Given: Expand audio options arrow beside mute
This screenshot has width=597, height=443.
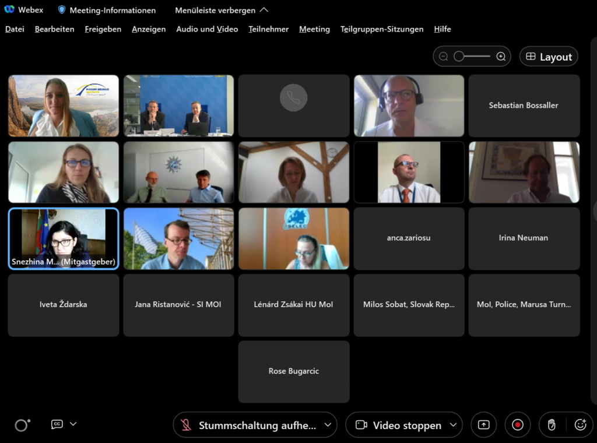Looking at the screenshot, I should (x=328, y=425).
